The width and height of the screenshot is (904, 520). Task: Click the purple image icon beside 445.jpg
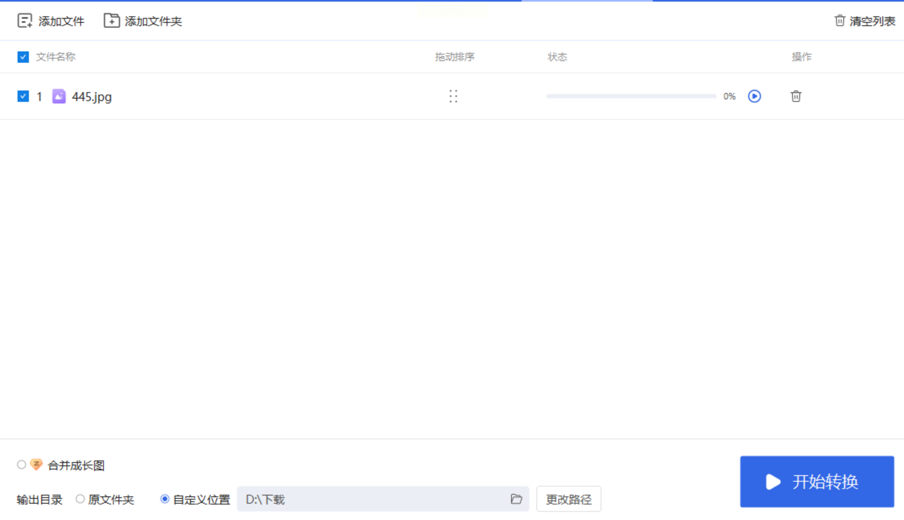(59, 97)
